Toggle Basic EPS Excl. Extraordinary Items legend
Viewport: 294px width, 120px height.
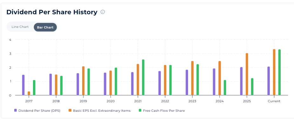[x=100, y=110]
